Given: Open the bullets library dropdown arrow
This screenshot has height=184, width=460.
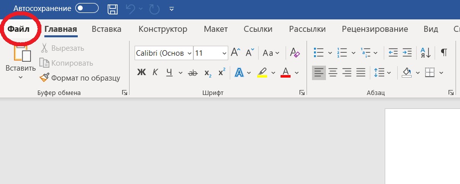Looking at the screenshot, I should (x=330, y=53).
